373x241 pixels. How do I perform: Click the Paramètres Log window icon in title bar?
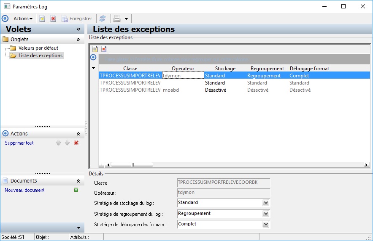(7, 6)
